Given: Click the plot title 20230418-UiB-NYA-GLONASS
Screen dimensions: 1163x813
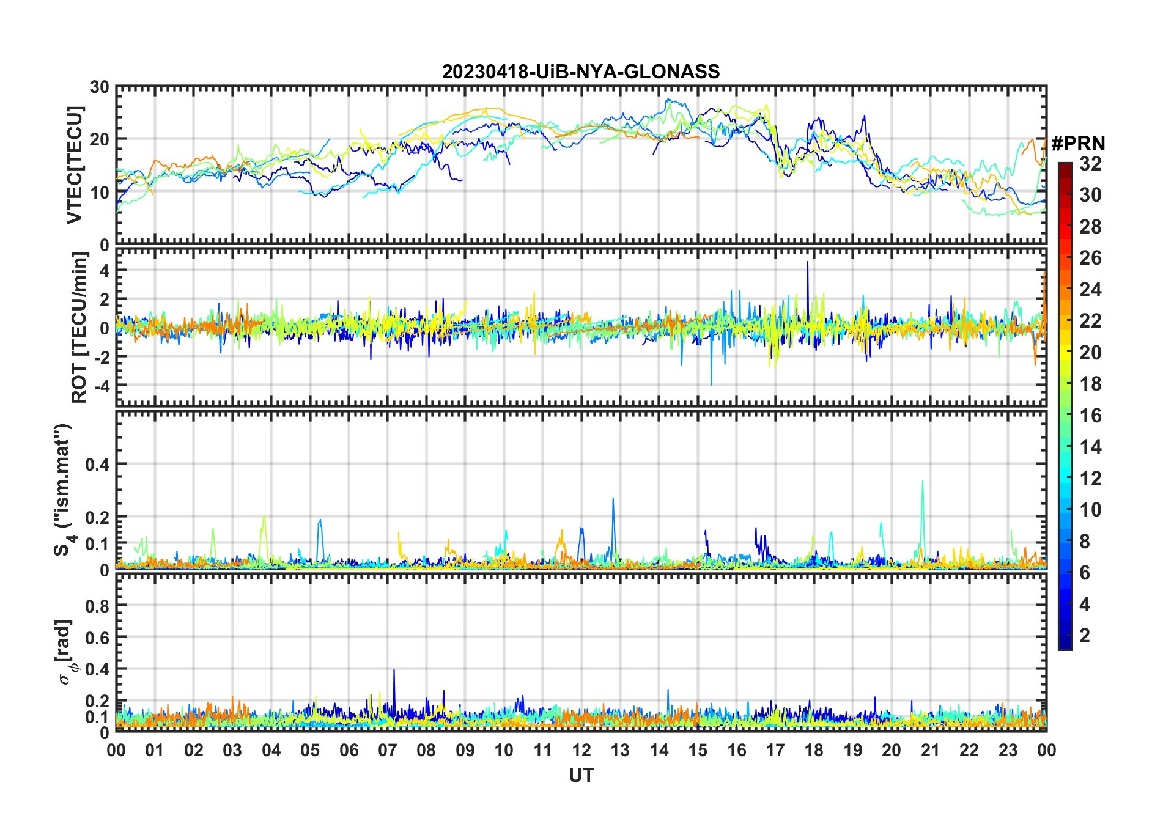Looking at the screenshot, I should point(581,72).
